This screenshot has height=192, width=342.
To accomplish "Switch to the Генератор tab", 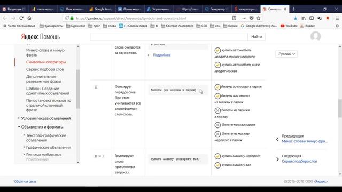I will 217,9.
